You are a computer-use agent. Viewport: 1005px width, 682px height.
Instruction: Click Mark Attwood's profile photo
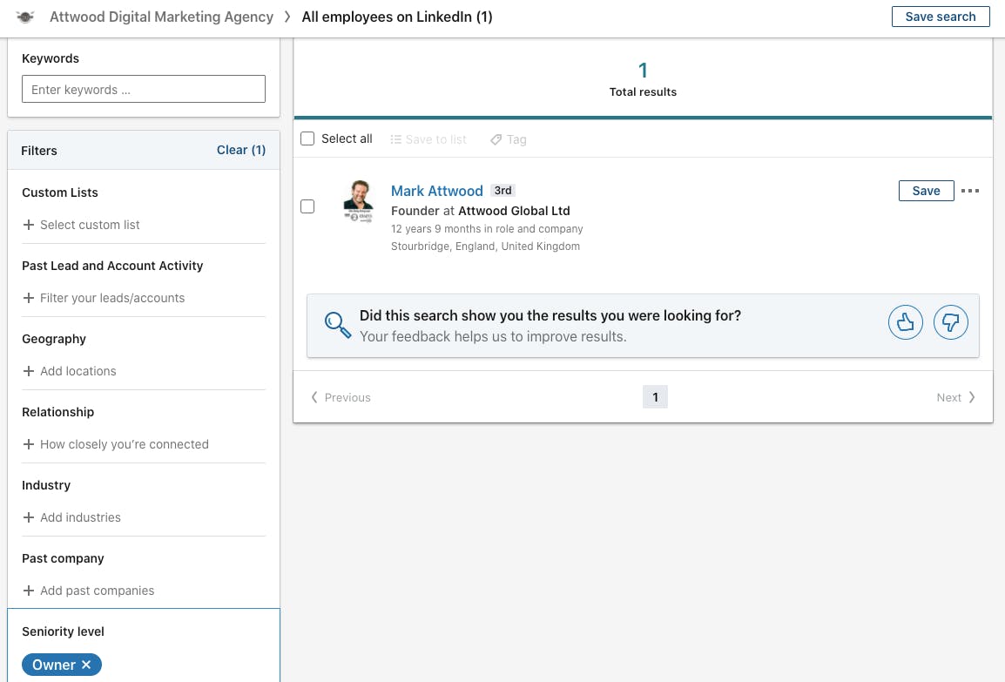(x=358, y=201)
